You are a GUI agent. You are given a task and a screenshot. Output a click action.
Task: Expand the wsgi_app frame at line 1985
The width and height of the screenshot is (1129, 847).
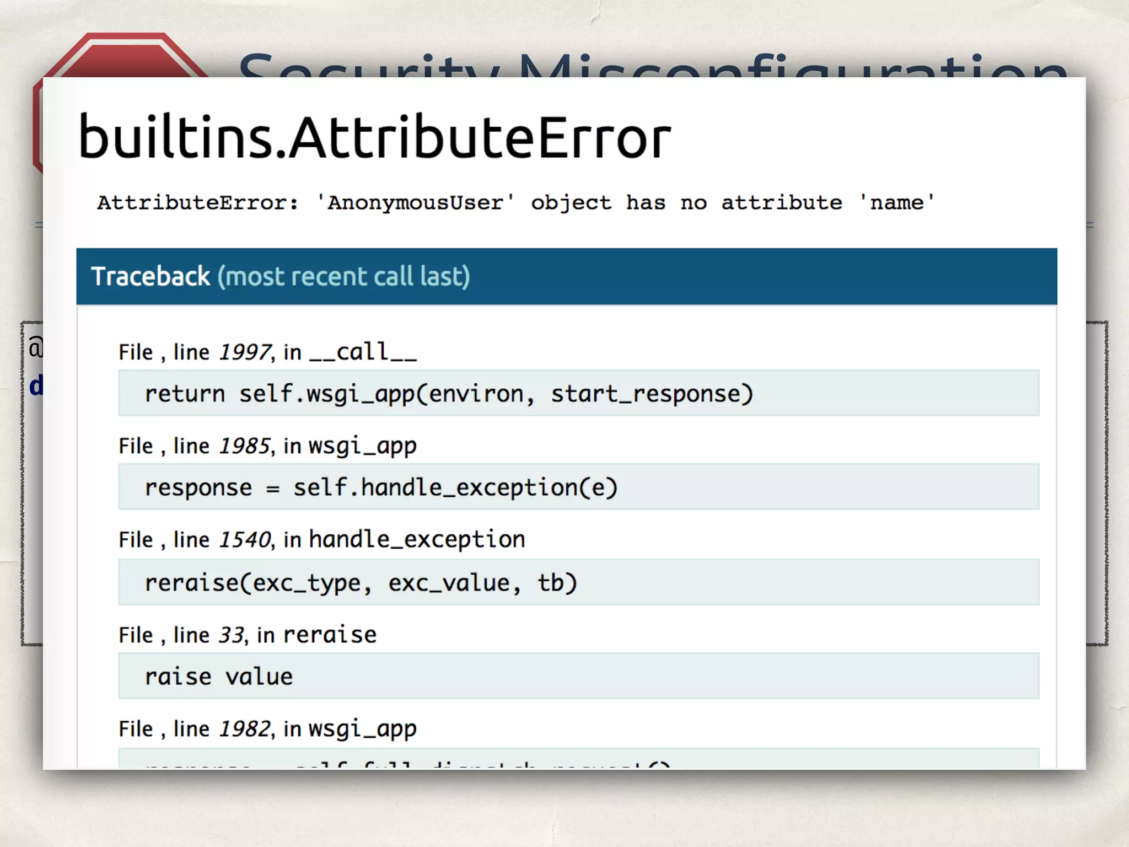(267, 446)
